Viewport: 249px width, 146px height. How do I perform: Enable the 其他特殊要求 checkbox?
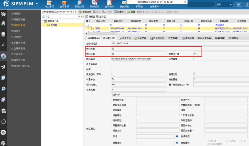pyautogui.click(x=207, y=144)
